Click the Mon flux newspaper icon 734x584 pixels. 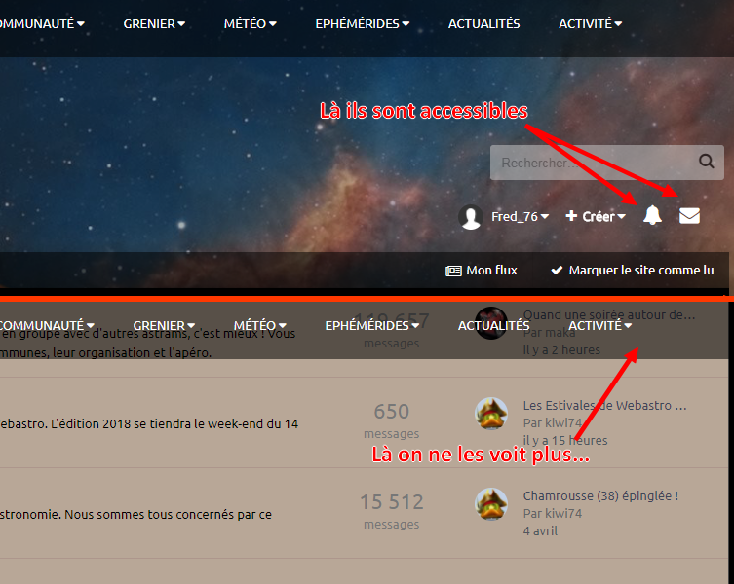(x=453, y=271)
